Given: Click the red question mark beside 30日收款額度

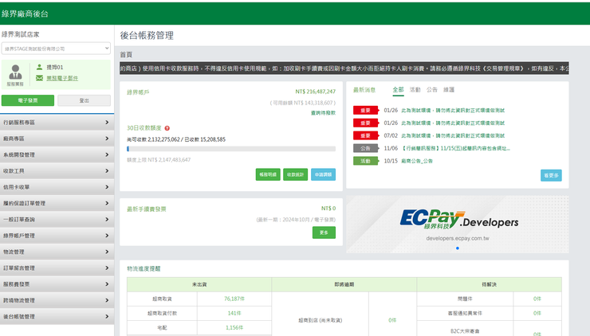Looking at the screenshot, I should pyautogui.click(x=167, y=128).
